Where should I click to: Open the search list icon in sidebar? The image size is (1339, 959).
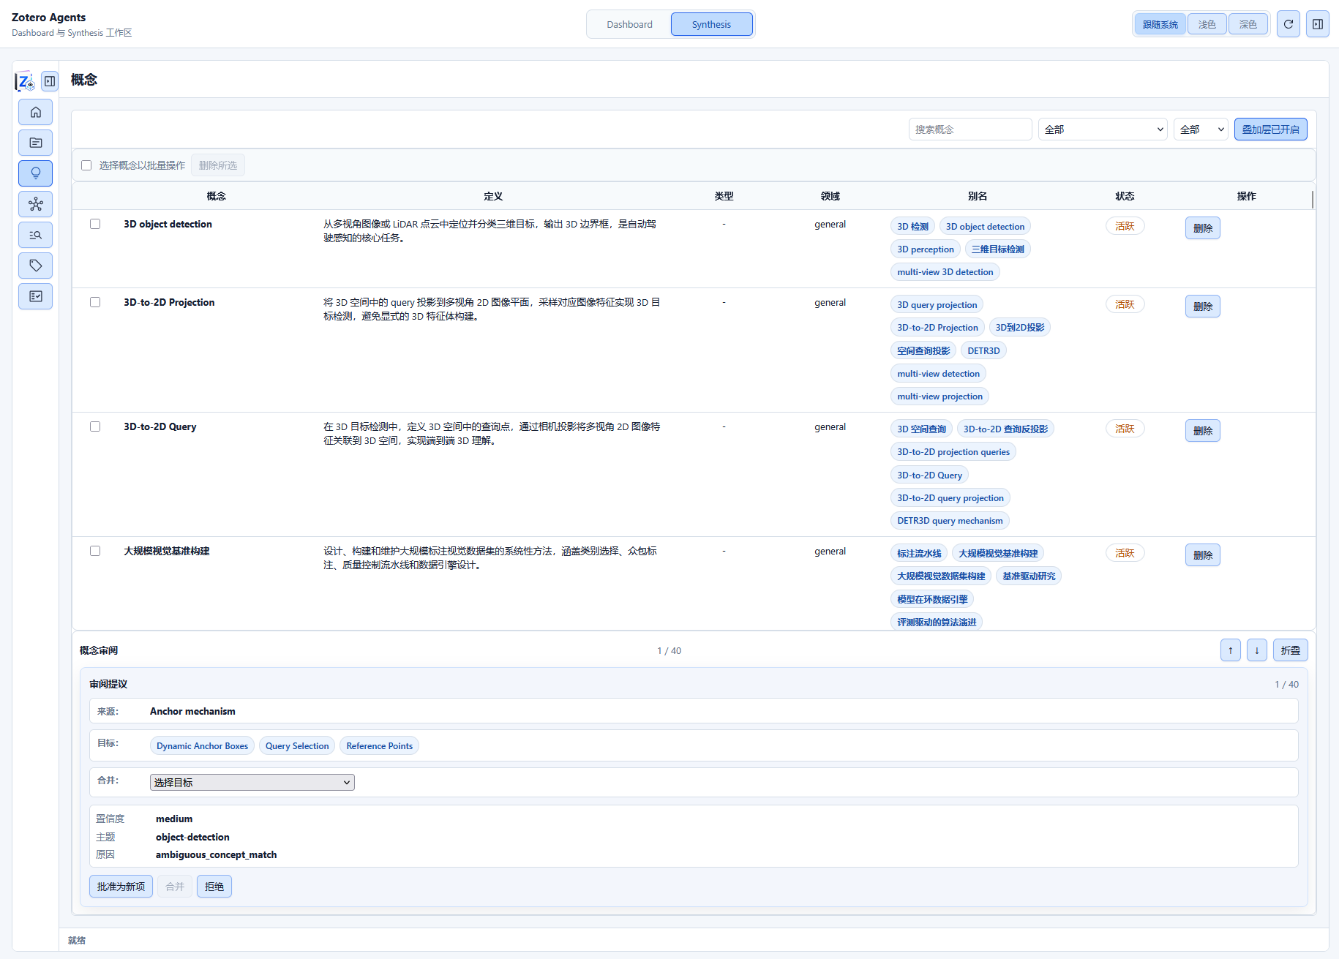pos(35,235)
